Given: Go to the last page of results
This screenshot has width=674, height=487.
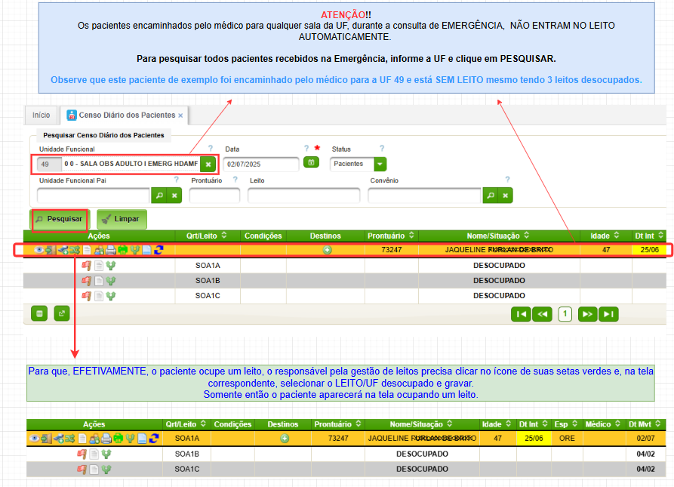Looking at the screenshot, I should click(x=608, y=313).
